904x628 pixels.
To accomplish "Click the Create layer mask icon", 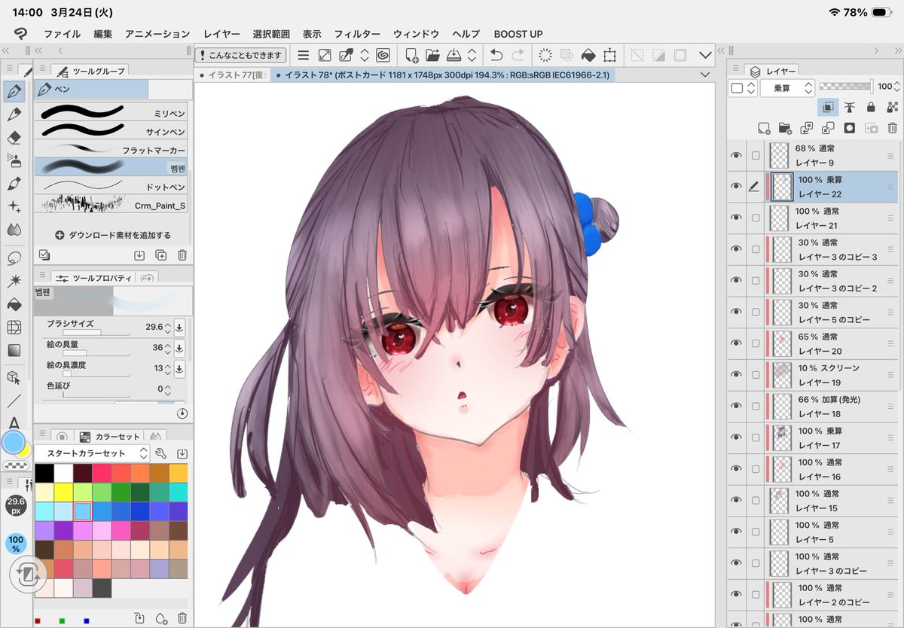I will (850, 128).
